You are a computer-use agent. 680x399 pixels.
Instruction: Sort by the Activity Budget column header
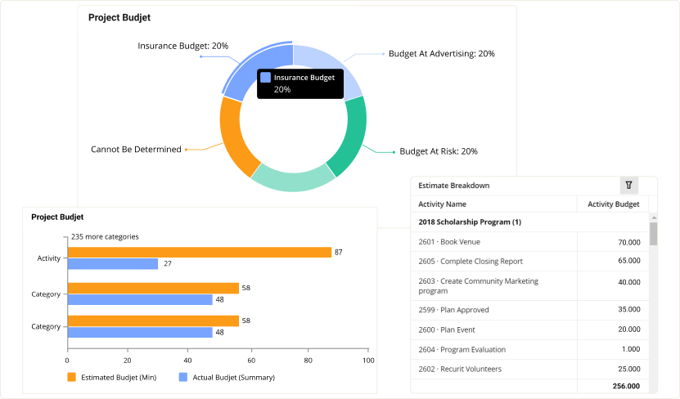pos(614,204)
